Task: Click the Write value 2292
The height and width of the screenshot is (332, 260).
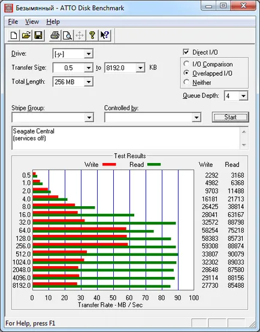Action: (x=211, y=176)
